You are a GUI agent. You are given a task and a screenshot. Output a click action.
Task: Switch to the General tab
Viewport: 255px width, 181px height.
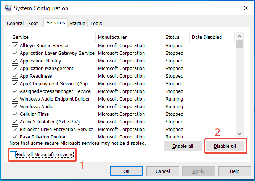click(x=15, y=23)
